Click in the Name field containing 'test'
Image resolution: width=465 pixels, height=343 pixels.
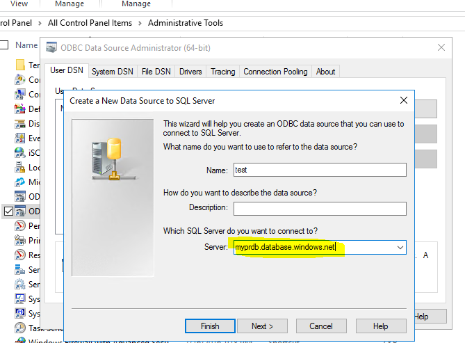click(x=320, y=170)
